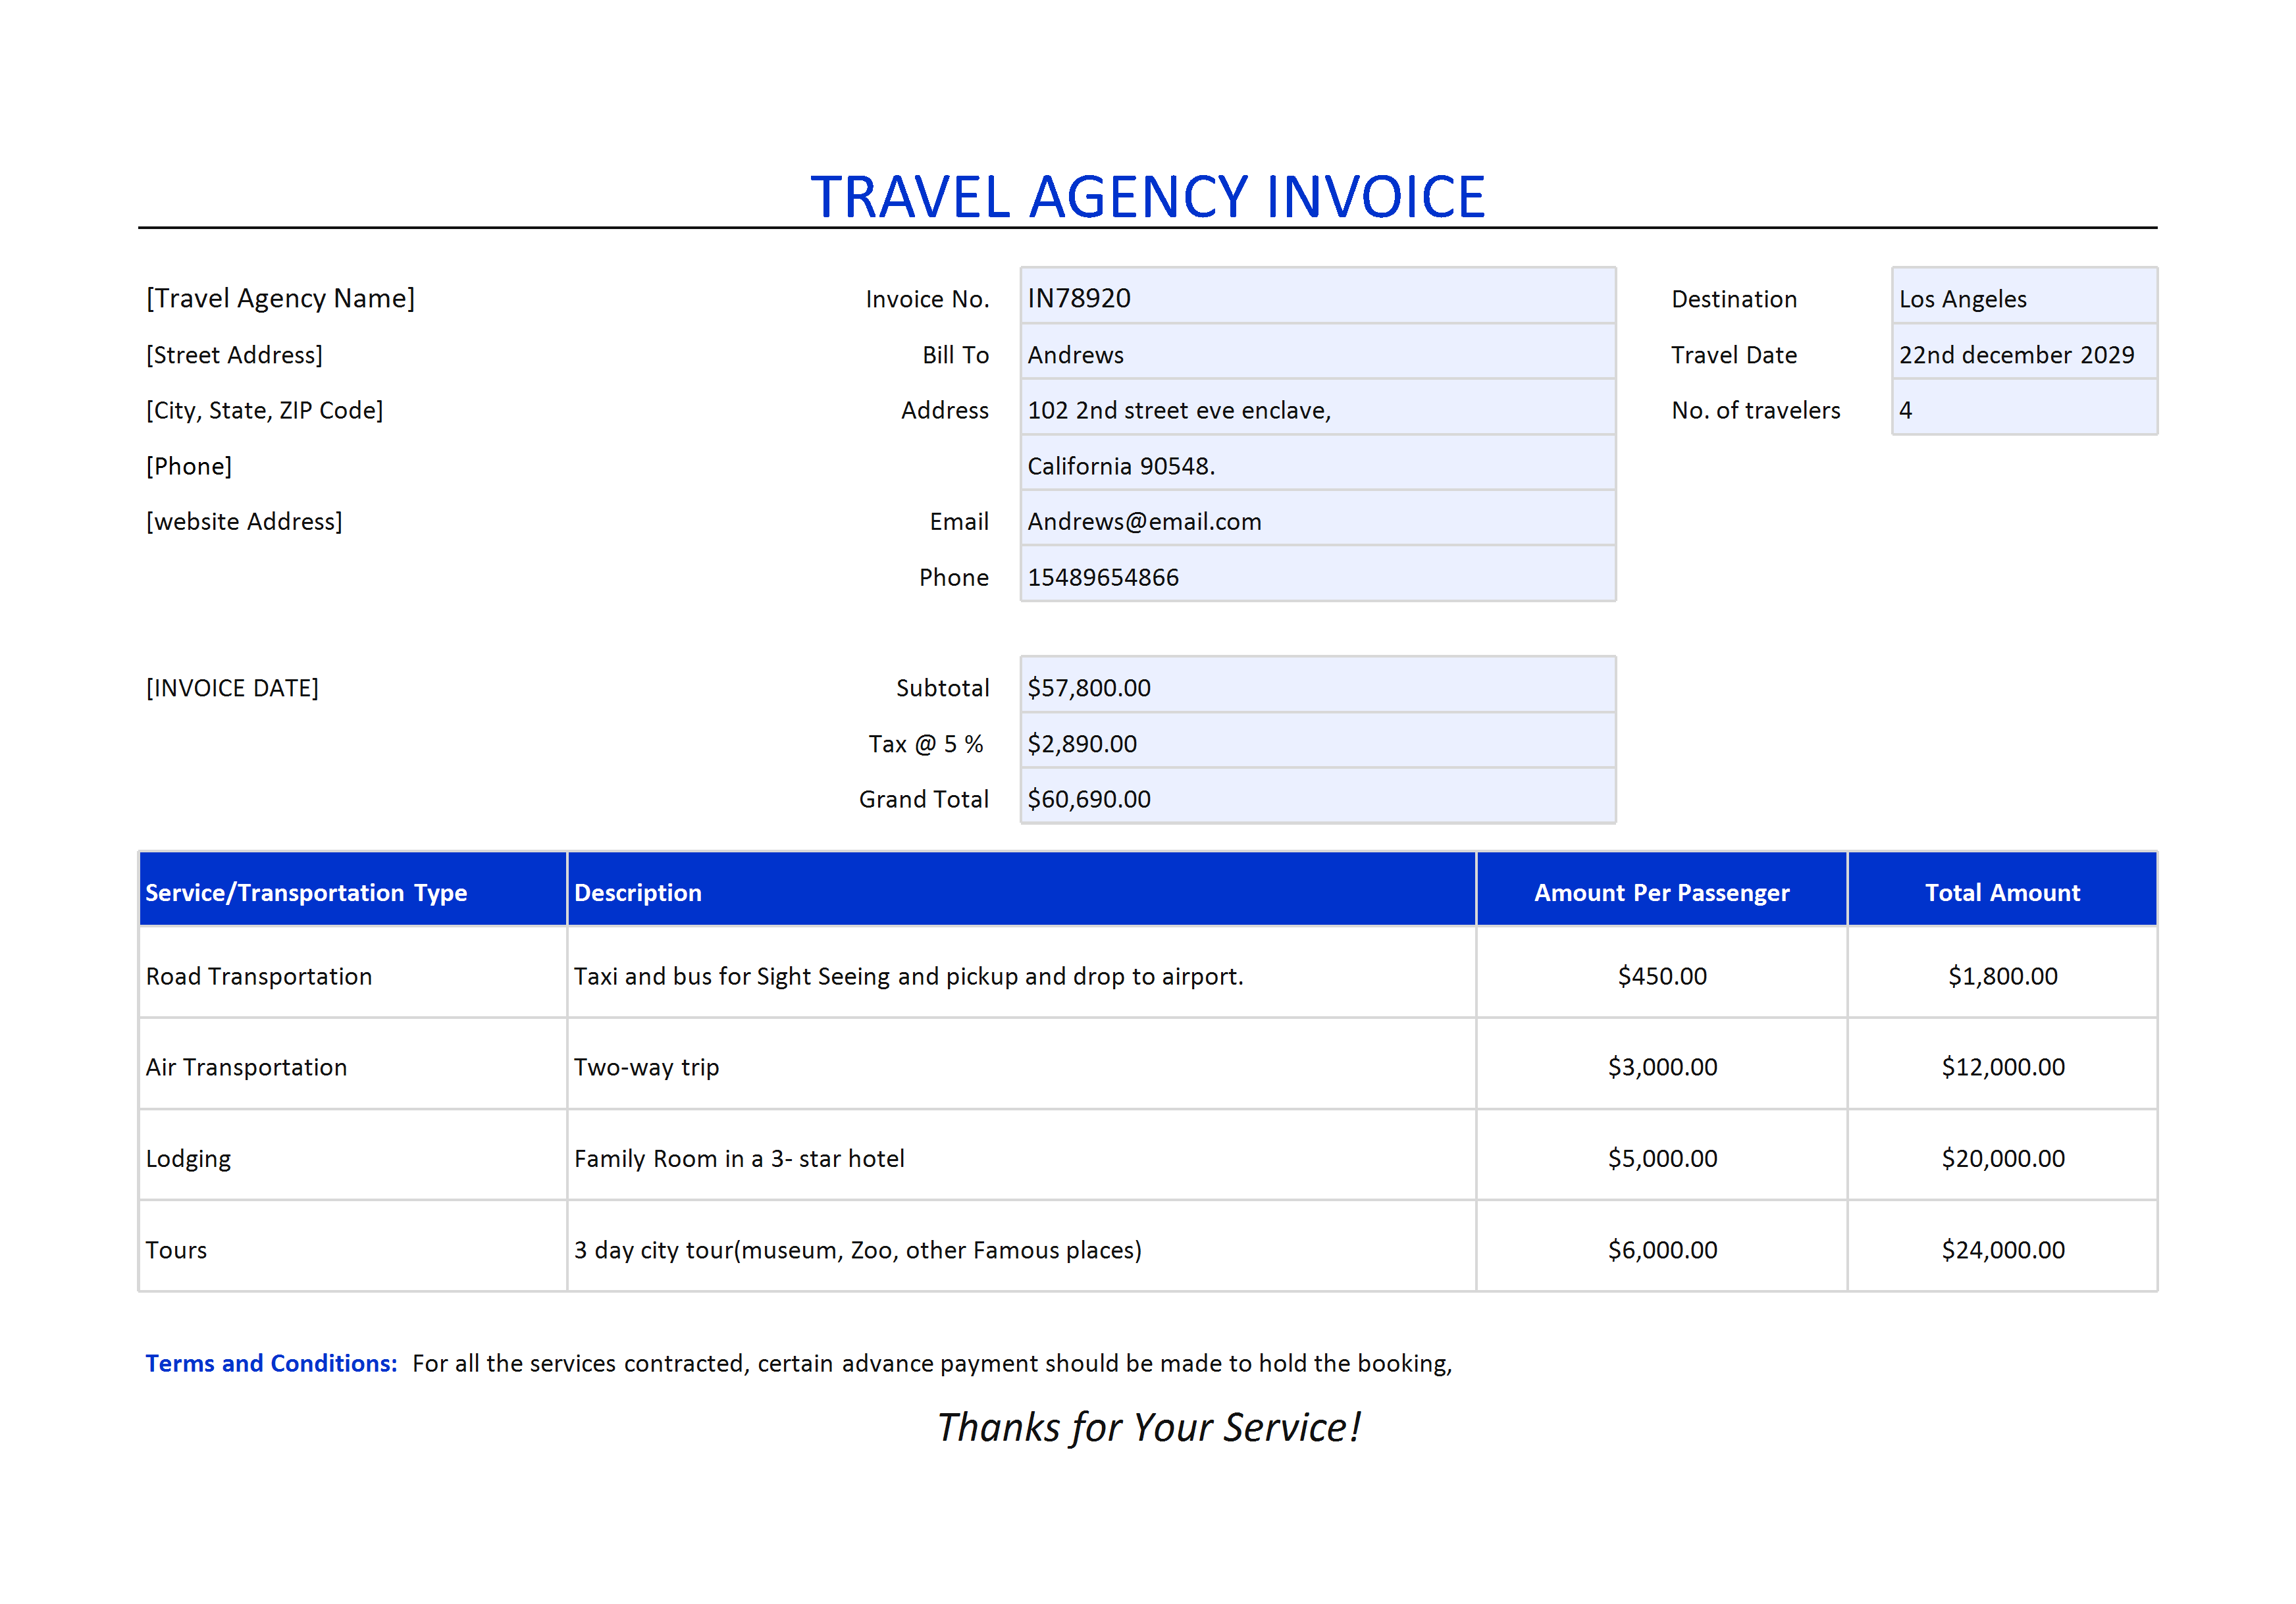The image size is (2296, 1604).
Task: Click the Bill To field containing Andrews
Action: coord(1318,352)
